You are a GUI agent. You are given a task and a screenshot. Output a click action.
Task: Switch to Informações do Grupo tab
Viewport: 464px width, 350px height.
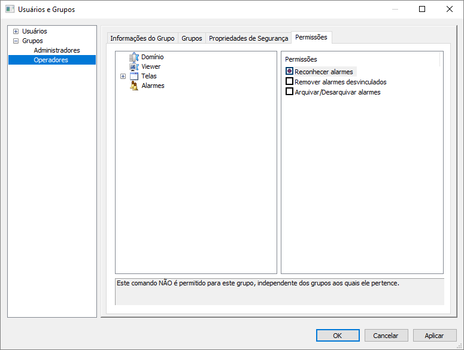pyautogui.click(x=142, y=38)
